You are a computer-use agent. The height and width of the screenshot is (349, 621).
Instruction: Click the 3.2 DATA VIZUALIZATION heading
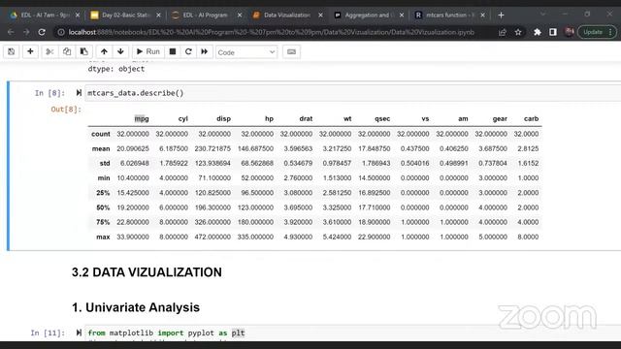click(147, 272)
